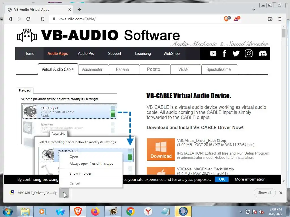
Task: Click VBCABLE_Driver_Pack43.zip text
Action: (201, 140)
